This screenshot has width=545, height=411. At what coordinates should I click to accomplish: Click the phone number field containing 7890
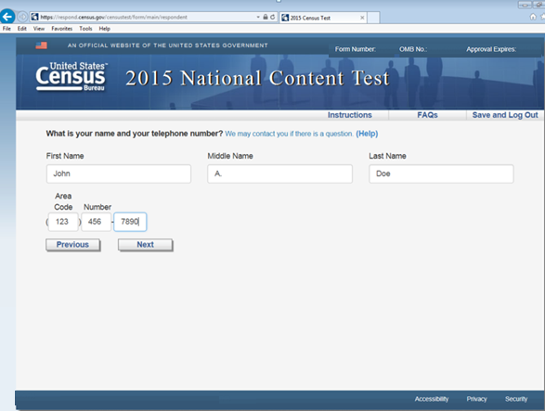coord(130,222)
